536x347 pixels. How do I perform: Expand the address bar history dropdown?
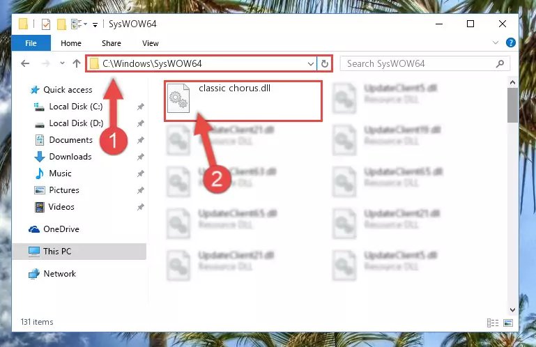click(x=310, y=64)
